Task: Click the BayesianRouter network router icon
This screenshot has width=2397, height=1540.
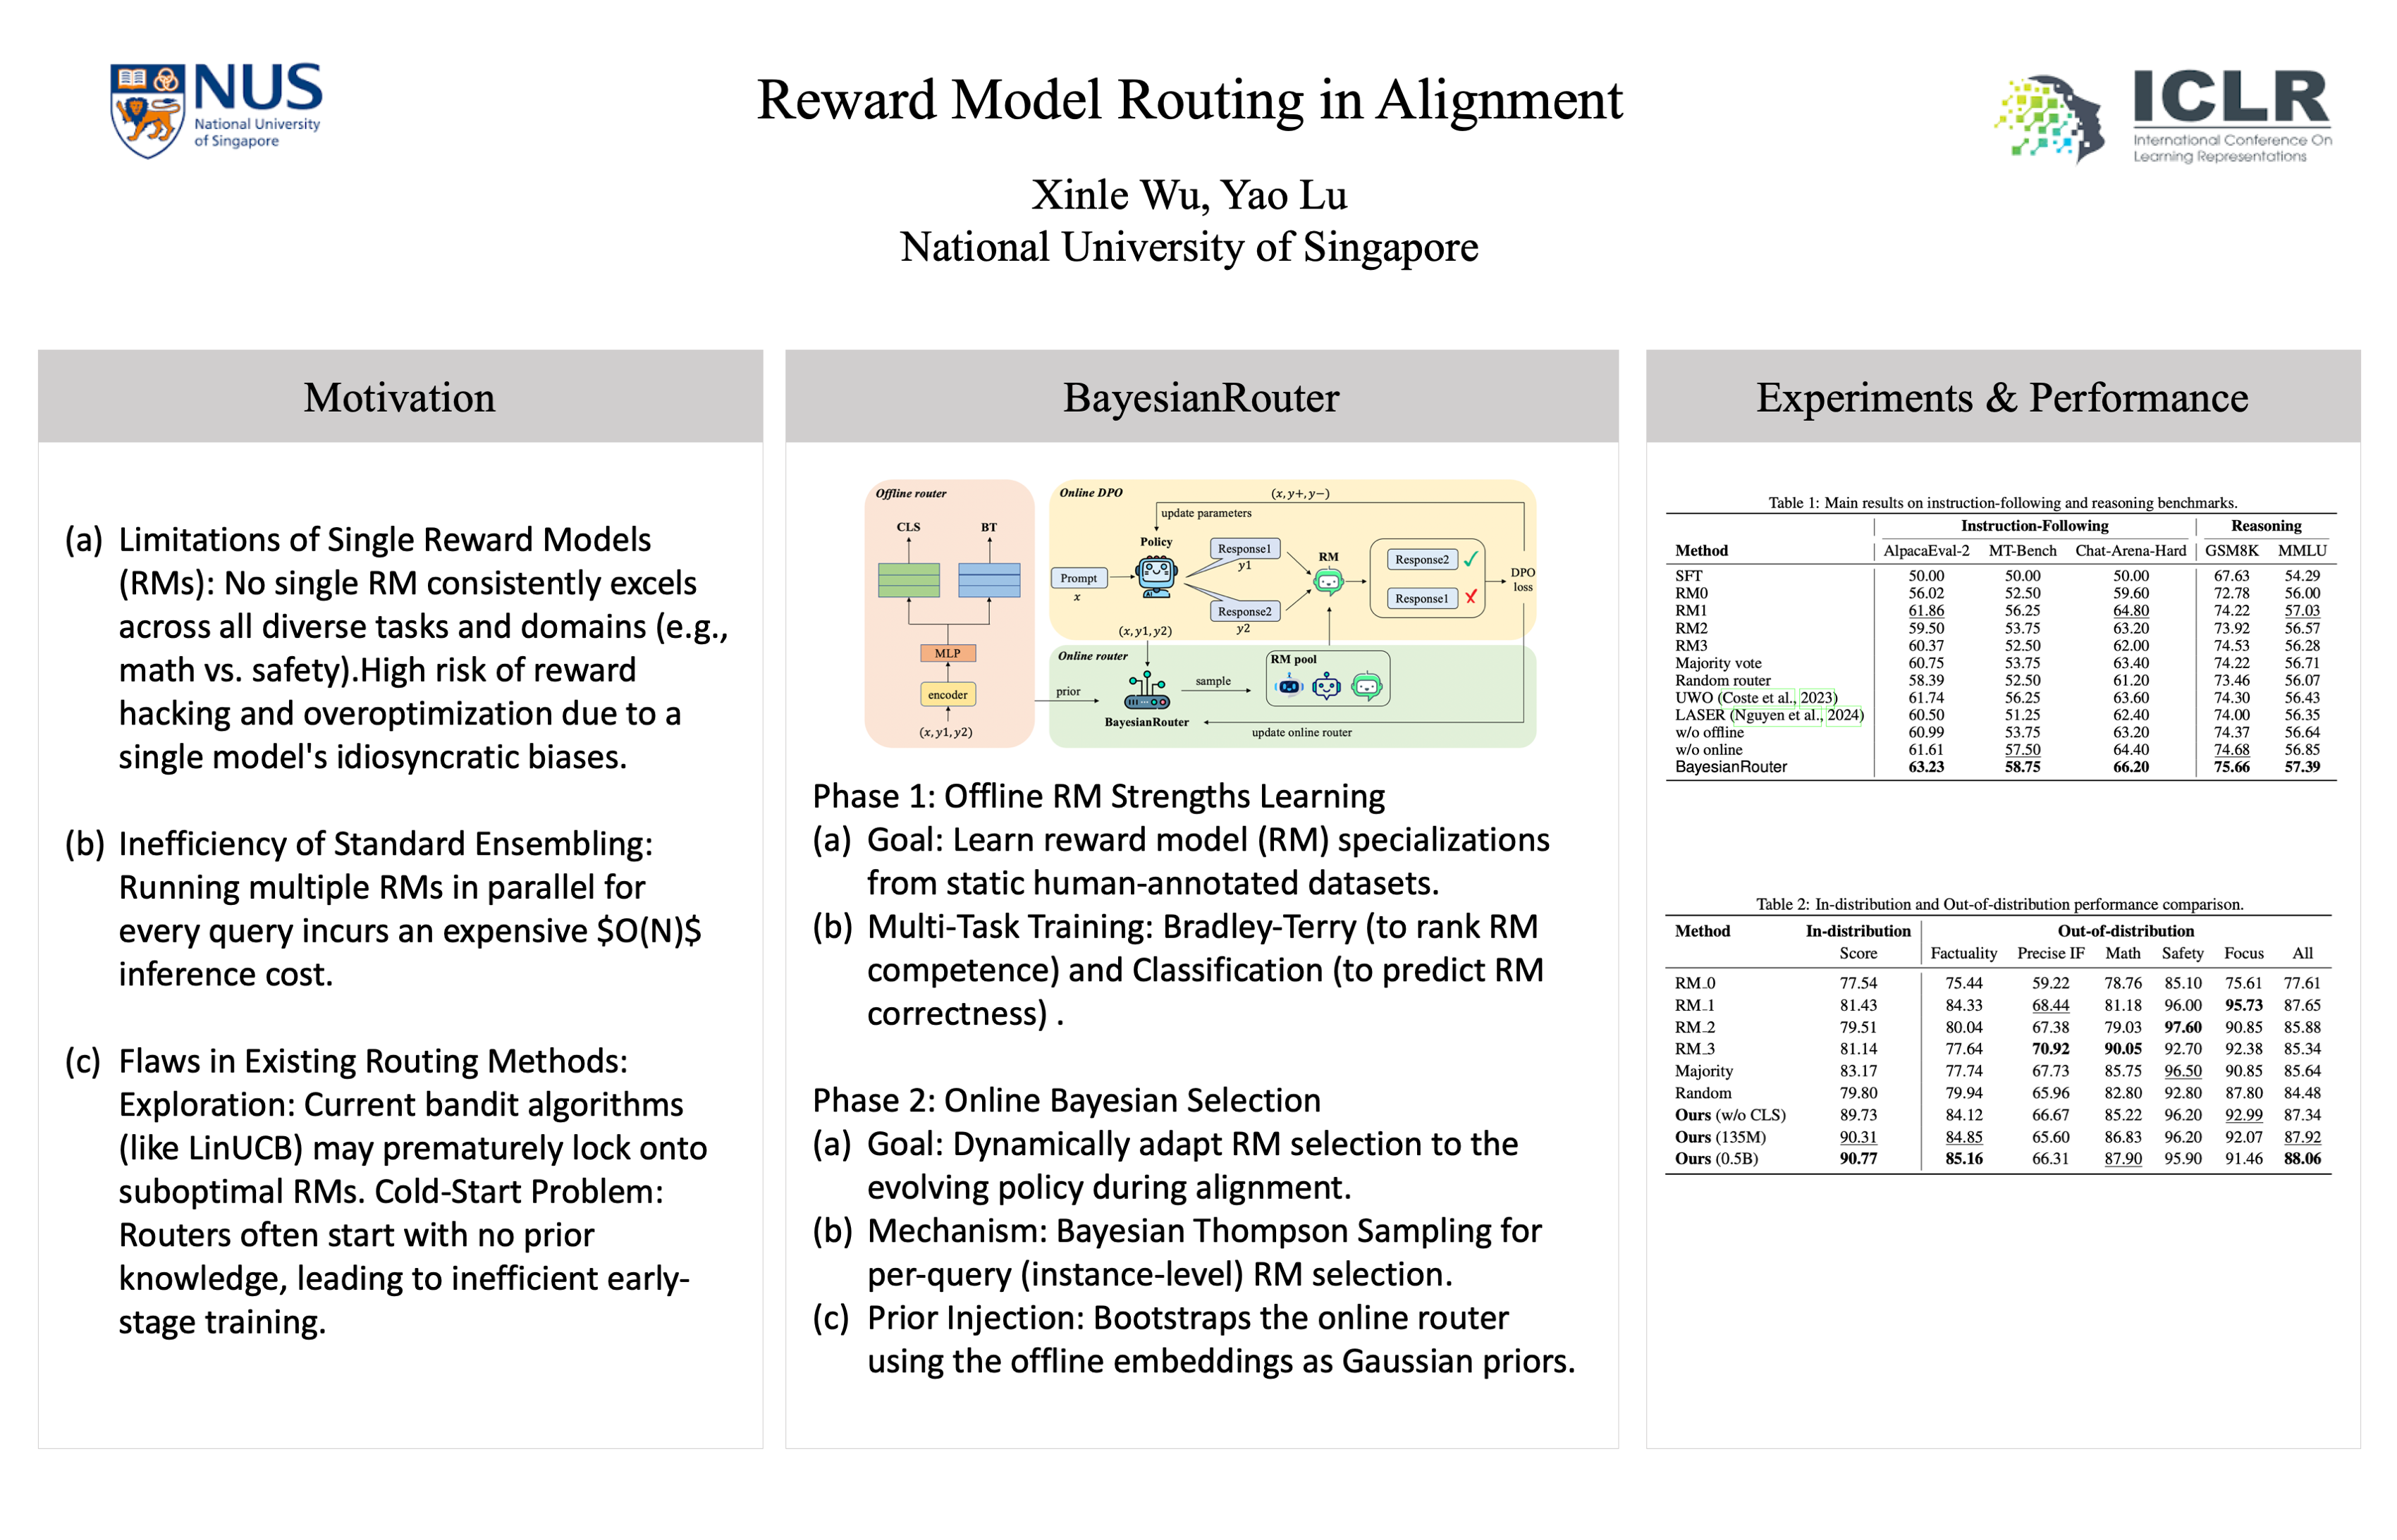Action: (x=1146, y=691)
